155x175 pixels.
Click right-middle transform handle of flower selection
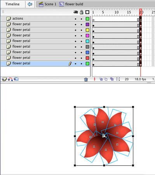point(133,136)
